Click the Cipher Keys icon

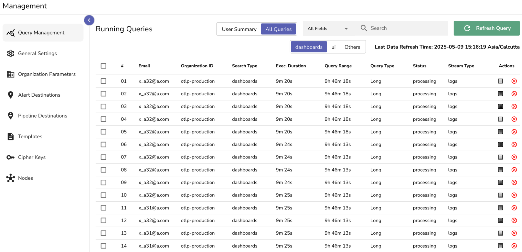[x=10, y=157]
